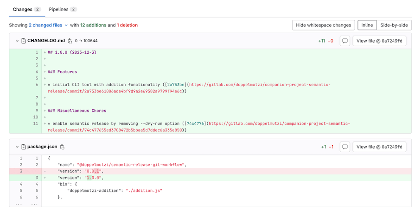Image resolution: width=415 pixels, height=210 pixels.
Task: View CHANGELOG.md file at 0a7243fd
Action: [379, 41]
